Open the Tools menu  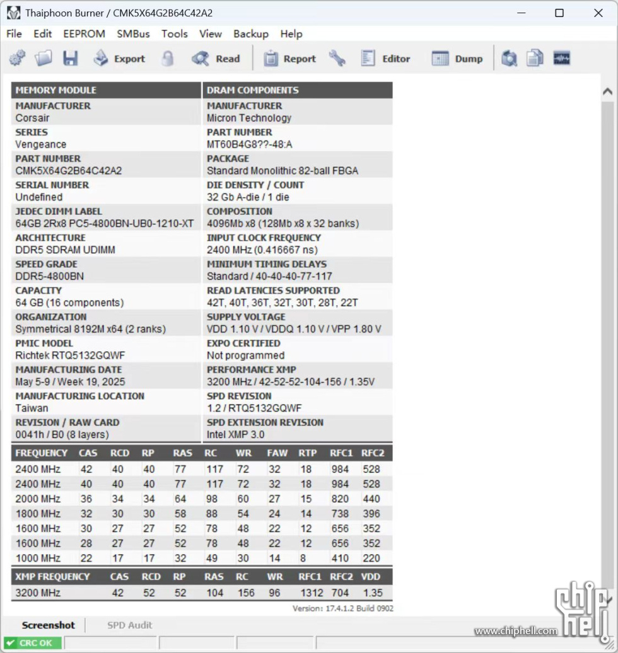point(175,34)
